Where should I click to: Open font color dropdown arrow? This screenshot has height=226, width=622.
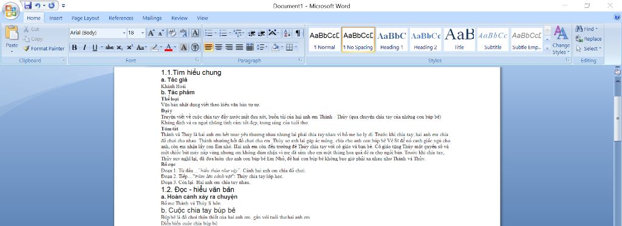[x=176, y=47]
